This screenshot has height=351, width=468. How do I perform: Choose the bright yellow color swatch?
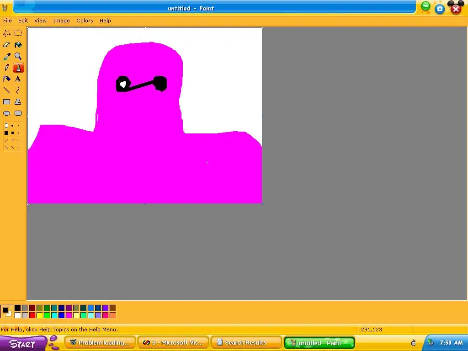coord(39,315)
